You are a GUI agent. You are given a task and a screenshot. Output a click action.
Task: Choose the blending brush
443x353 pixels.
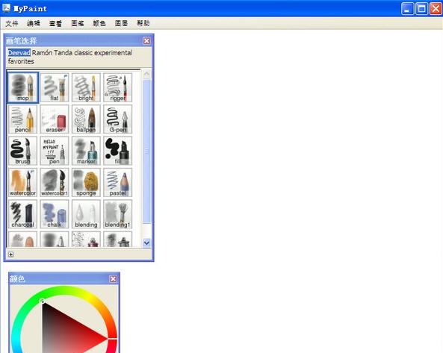(x=86, y=214)
